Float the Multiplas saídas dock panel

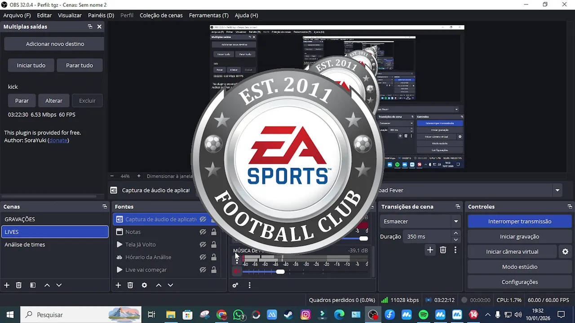click(90, 27)
